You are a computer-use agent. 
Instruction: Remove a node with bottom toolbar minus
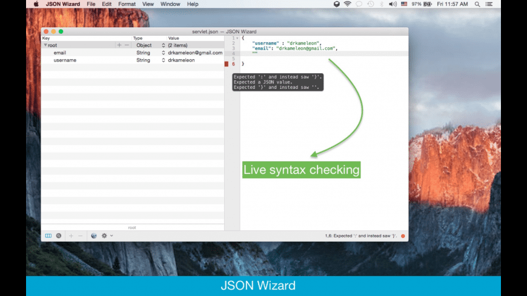pos(81,236)
